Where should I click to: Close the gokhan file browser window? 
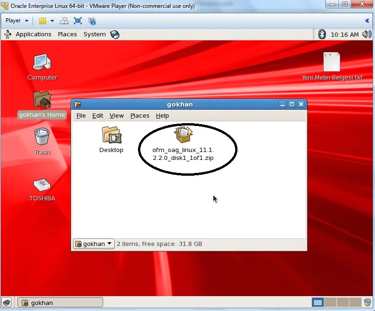[301, 104]
